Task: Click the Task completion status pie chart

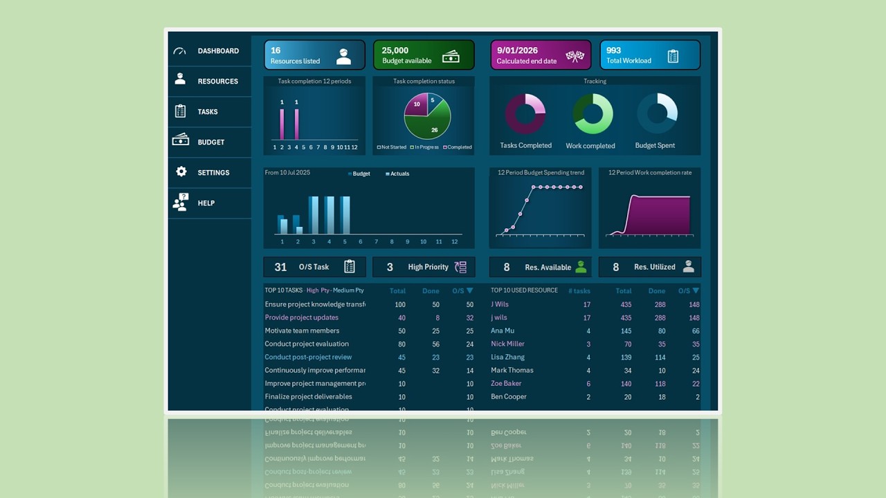Action: pyautogui.click(x=427, y=116)
